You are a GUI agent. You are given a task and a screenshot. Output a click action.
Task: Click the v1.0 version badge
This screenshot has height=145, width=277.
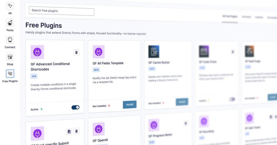click(x=34, y=76)
